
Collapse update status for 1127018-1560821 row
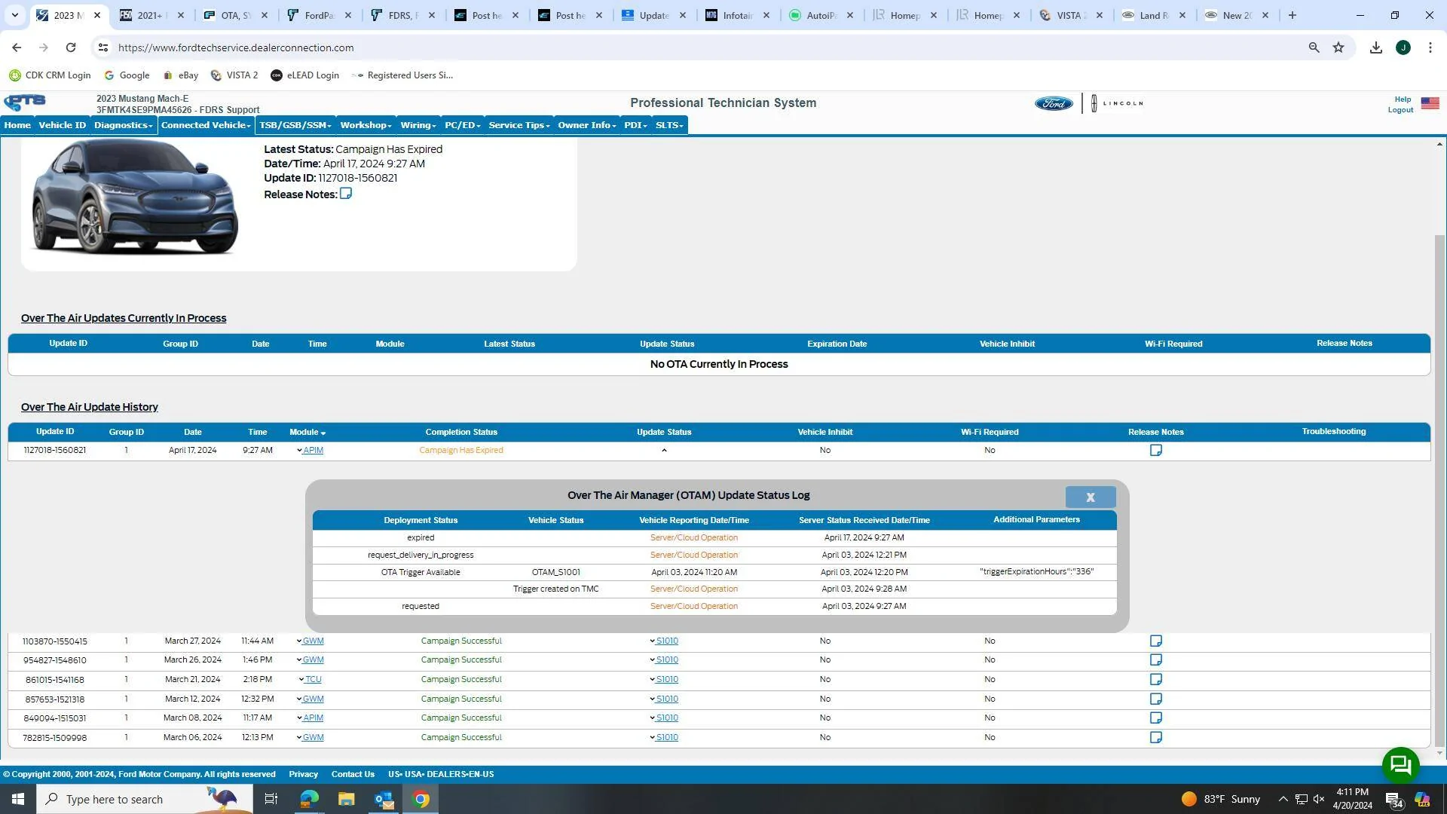point(663,451)
